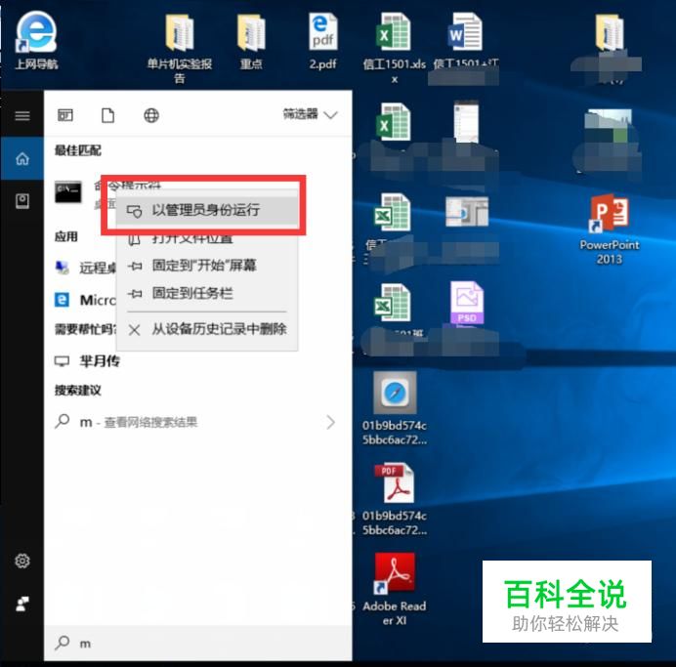Open the Microsoft Edge app result

point(85,300)
